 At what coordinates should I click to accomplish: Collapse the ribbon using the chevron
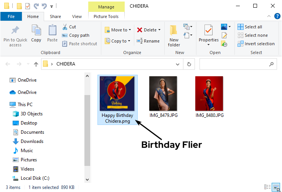(x=268, y=16)
